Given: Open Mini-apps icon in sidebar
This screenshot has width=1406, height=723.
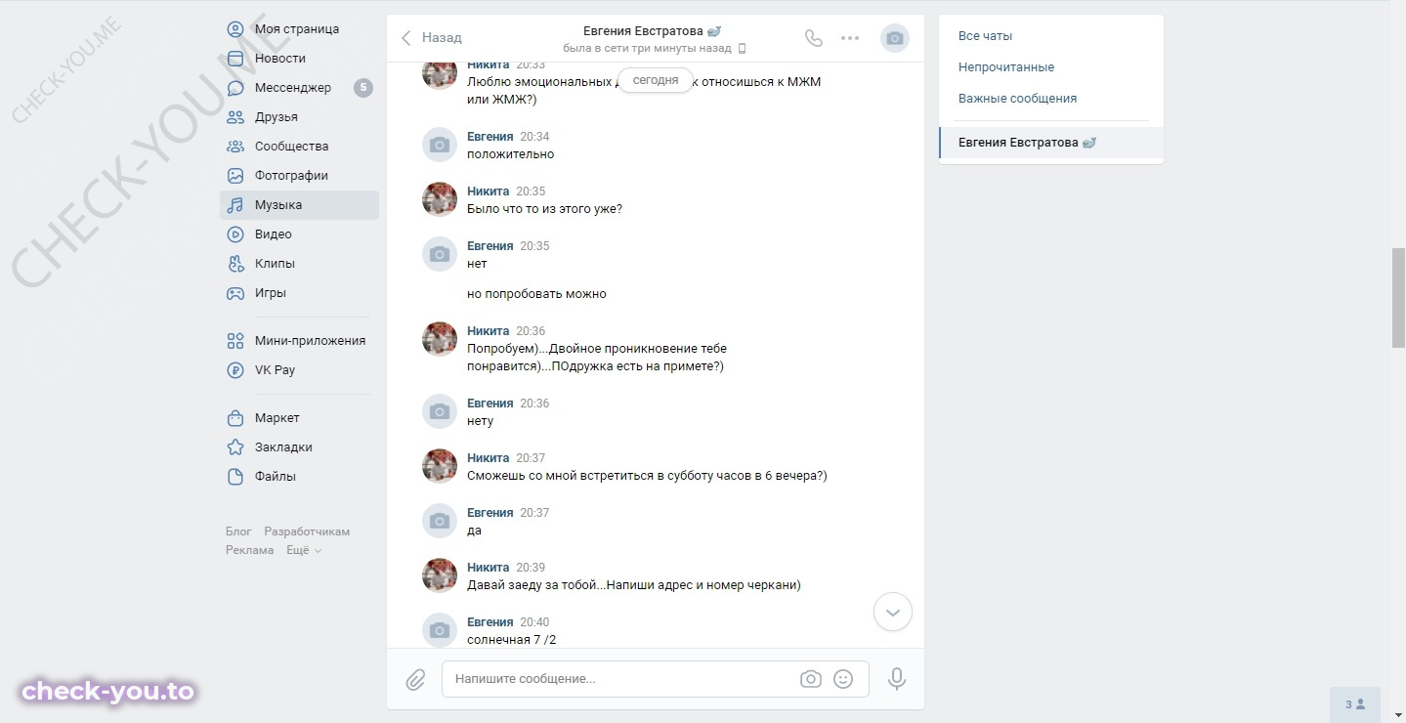Looking at the screenshot, I should 235,341.
